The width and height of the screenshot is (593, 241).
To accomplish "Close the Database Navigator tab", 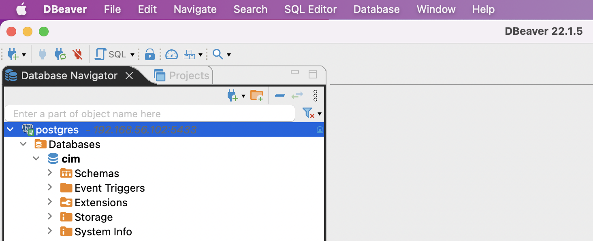I will [129, 76].
